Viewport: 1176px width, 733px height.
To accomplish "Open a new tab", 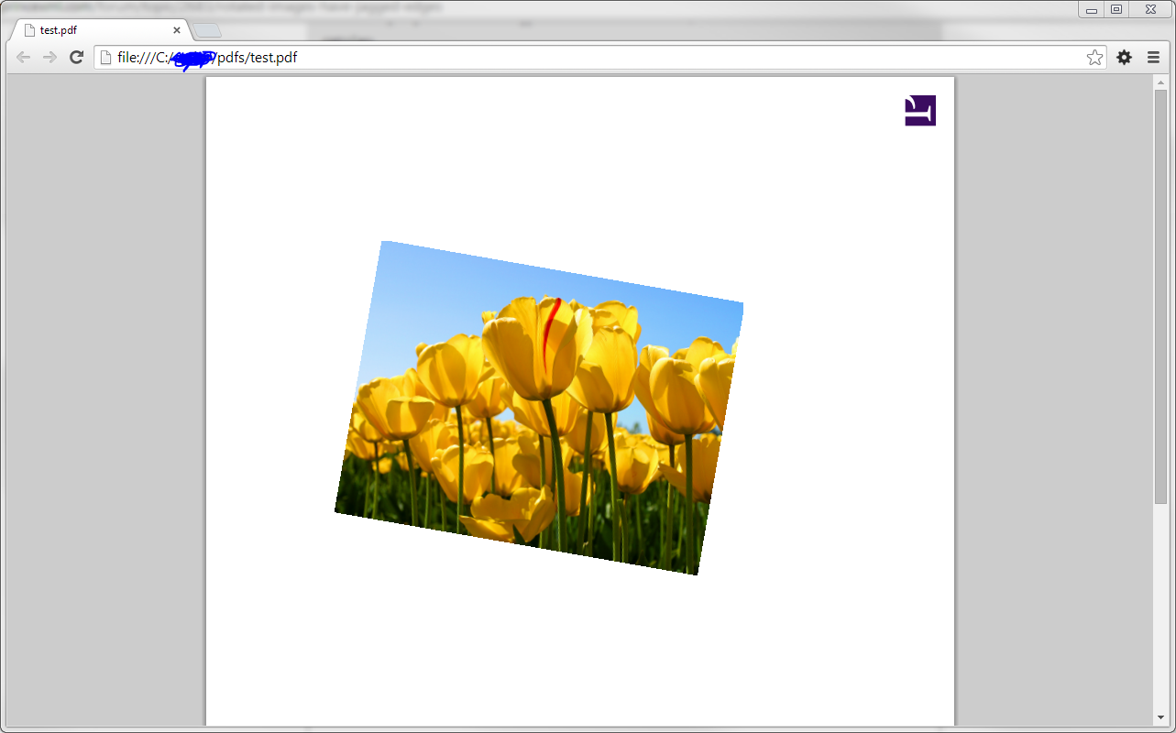I will 206,31.
